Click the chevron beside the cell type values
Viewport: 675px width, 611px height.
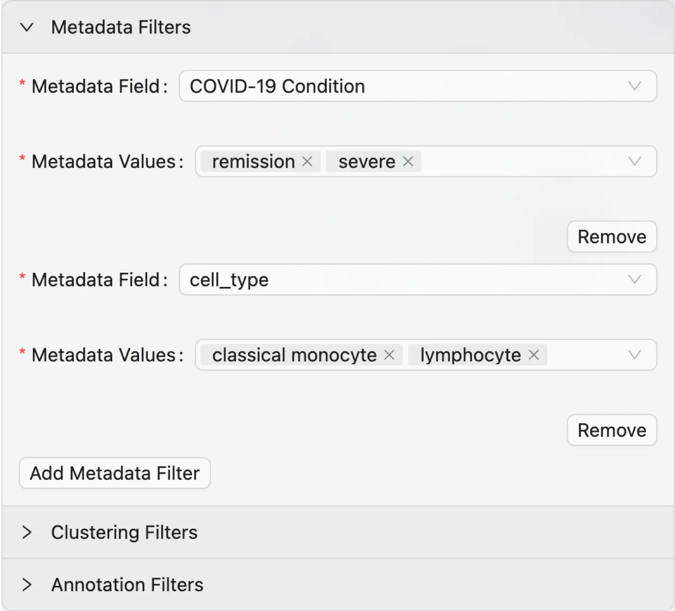(634, 355)
